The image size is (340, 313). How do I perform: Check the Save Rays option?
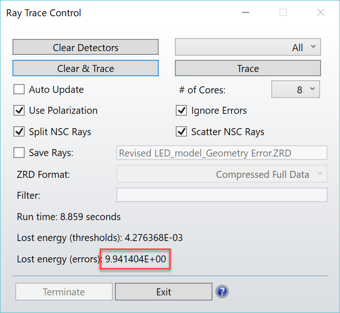click(19, 153)
